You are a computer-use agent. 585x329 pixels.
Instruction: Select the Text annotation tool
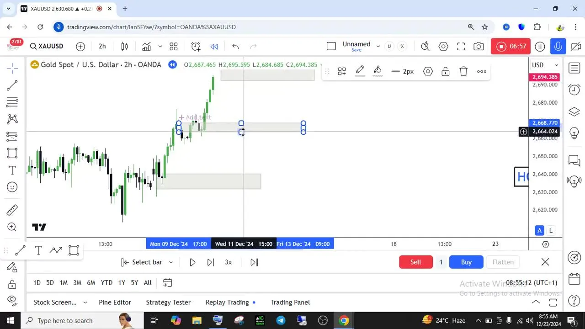click(x=12, y=170)
